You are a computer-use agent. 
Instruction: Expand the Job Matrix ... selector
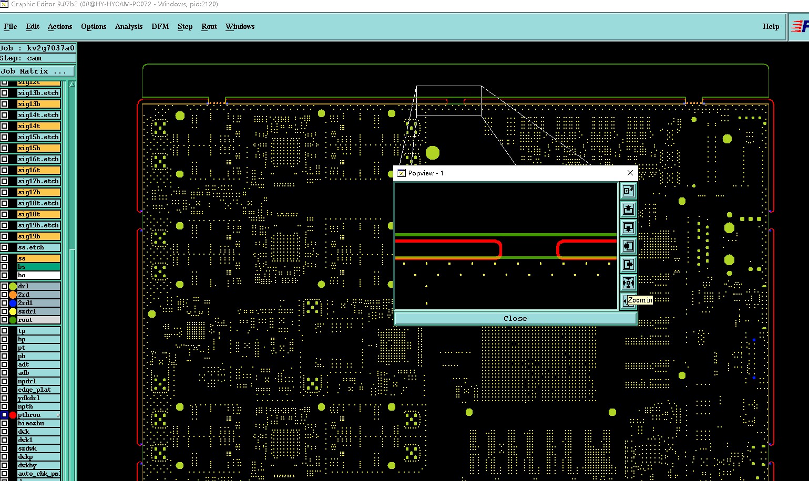point(37,71)
